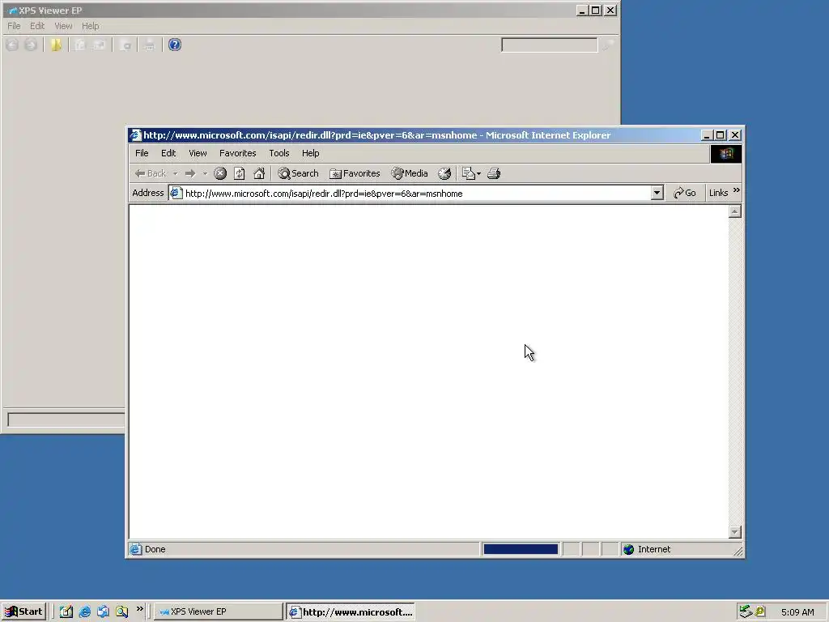829x622 pixels.
Task: Open the Favorites menu in the menu bar
Action: coord(237,153)
